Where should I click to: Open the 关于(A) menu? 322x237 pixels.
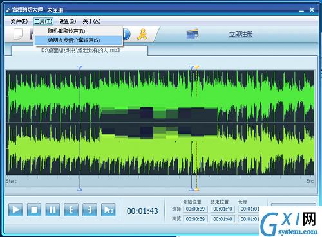pyautogui.click(x=91, y=21)
